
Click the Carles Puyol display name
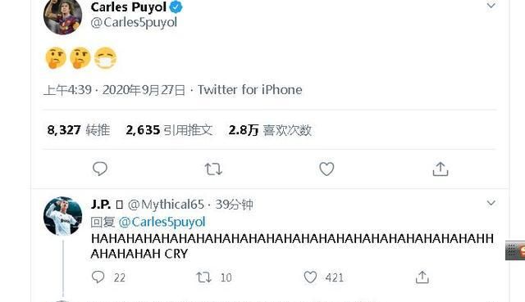(x=129, y=7)
